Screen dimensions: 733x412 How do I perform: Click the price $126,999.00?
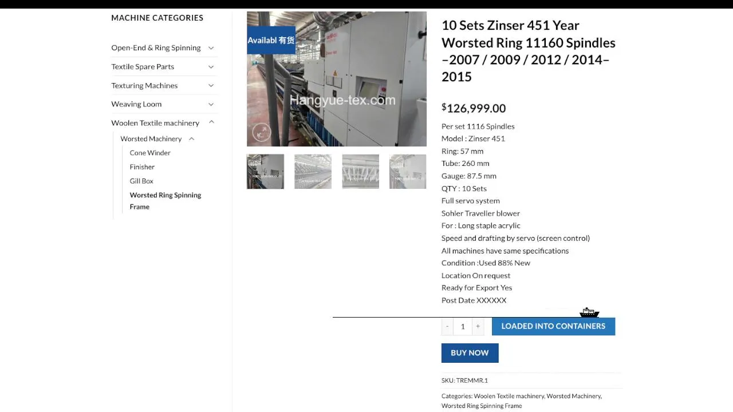[474, 108]
